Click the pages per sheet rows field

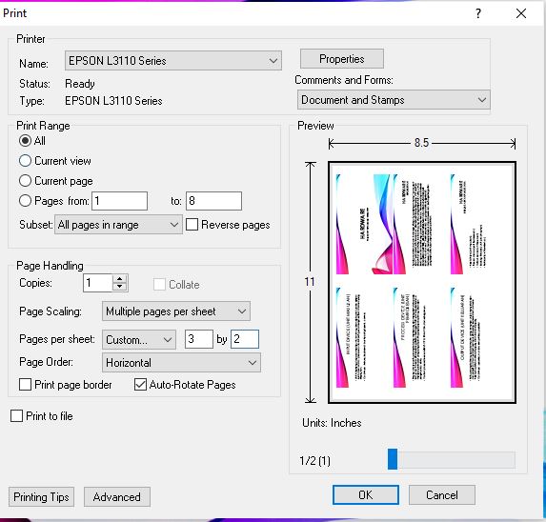245,339
